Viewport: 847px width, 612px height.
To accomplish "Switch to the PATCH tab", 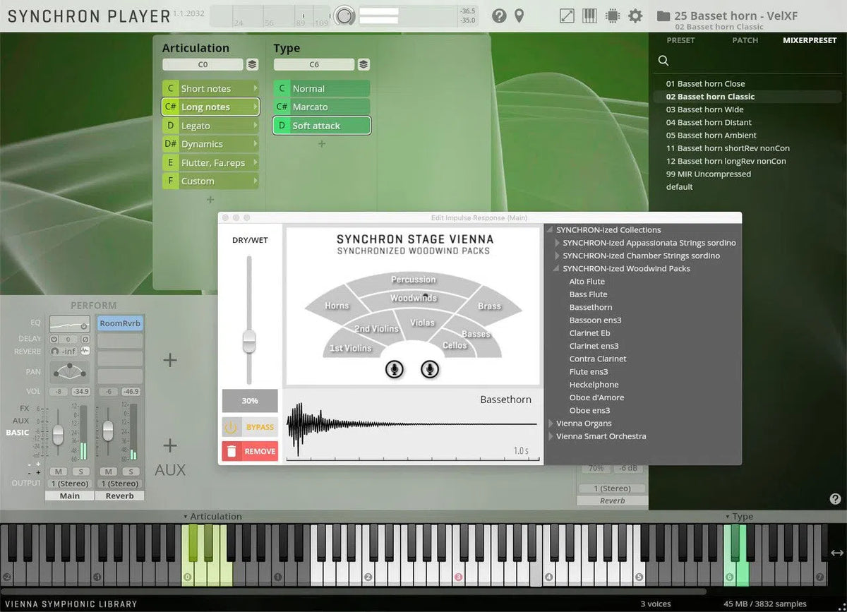I will [x=745, y=40].
